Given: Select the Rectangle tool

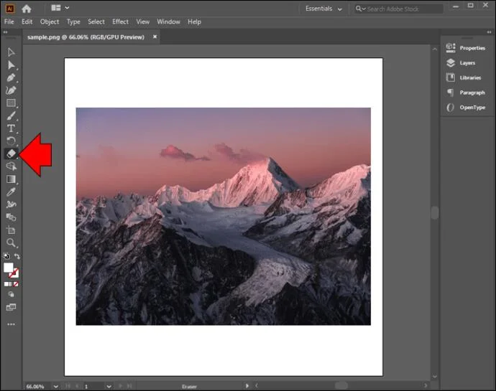Looking at the screenshot, I should [x=11, y=103].
